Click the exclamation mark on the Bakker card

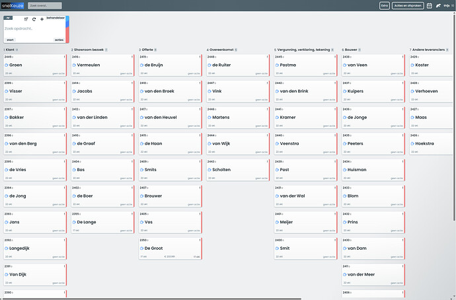(x=64, y=109)
